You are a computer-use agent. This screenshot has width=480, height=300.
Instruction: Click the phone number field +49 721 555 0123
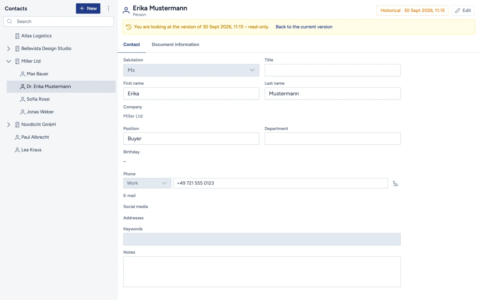coord(280,183)
